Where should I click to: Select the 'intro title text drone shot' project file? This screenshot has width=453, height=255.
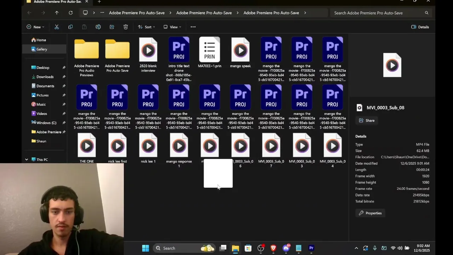179,59
